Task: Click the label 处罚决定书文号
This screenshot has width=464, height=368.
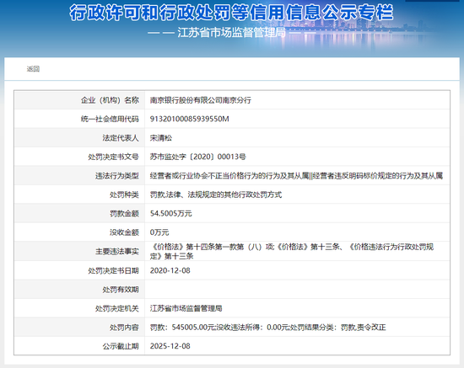Action: tap(113, 157)
